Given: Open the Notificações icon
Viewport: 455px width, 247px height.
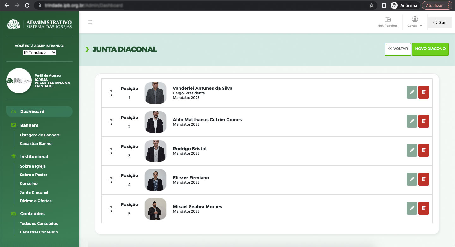Looking at the screenshot, I should [x=387, y=22].
